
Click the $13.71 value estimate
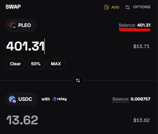pyautogui.click(x=141, y=46)
